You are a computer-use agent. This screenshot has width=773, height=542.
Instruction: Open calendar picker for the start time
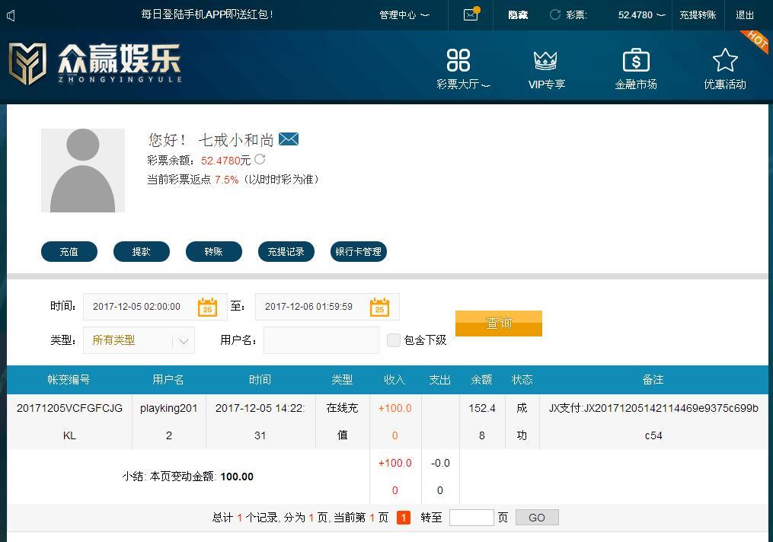click(208, 307)
